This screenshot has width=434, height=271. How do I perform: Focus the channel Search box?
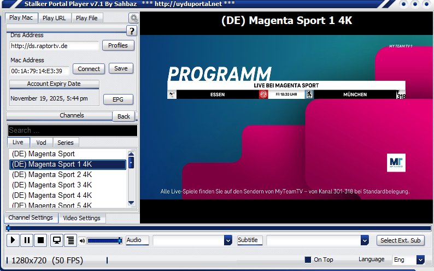(x=73, y=131)
